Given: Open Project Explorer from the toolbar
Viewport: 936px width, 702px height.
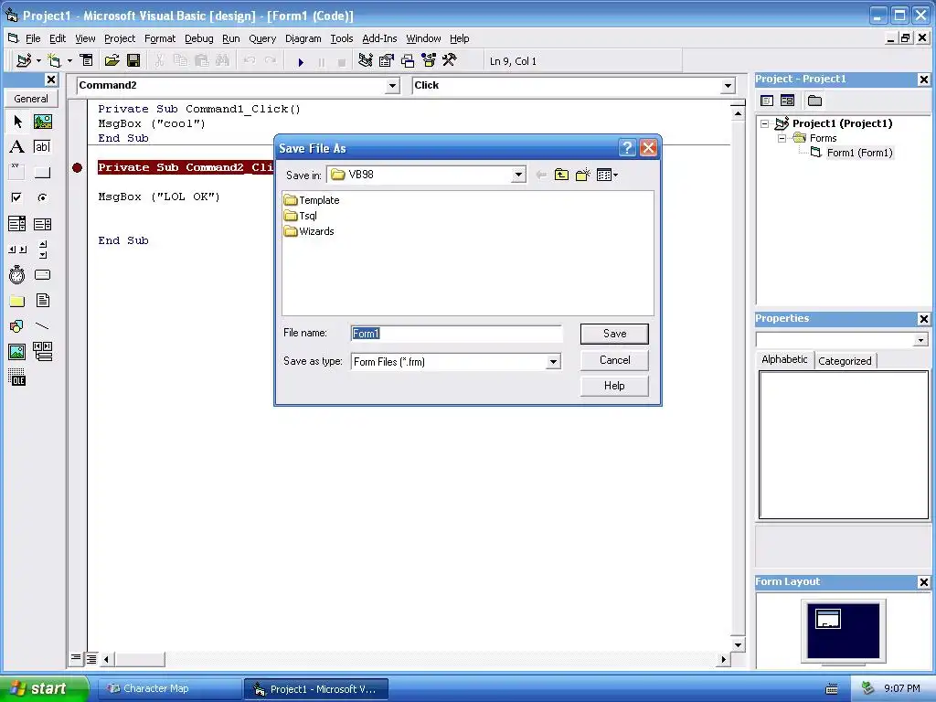Looking at the screenshot, I should pos(366,60).
